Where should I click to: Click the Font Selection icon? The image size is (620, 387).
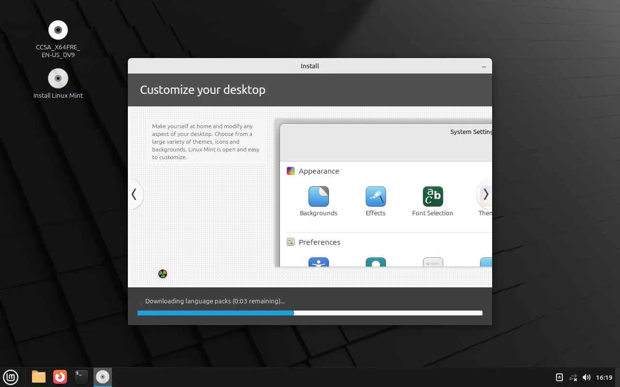click(x=433, y=196)
